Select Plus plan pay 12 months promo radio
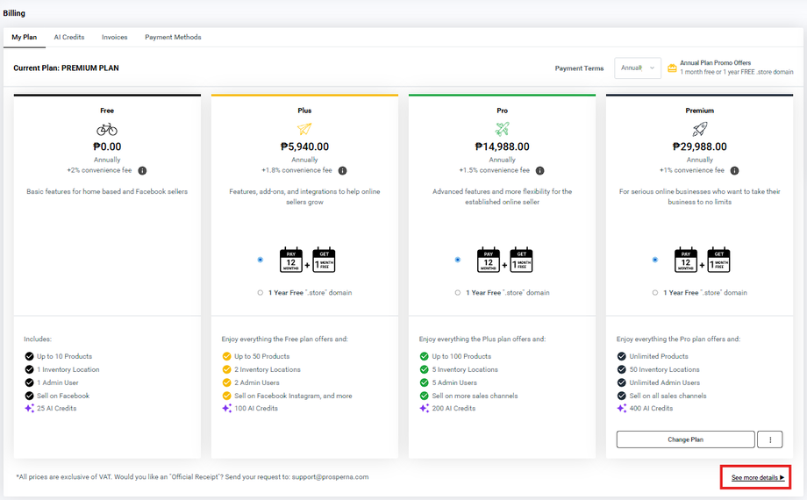 (x=261, y=260)
